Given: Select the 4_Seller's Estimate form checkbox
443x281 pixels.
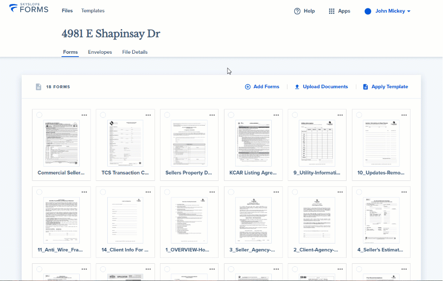Looking at the screenshot, I should 359,192.
